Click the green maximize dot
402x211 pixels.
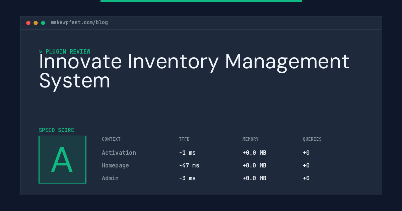click(x=43, y=23)
